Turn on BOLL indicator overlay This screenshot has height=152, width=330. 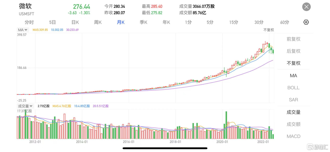click(x=293, y=88)
